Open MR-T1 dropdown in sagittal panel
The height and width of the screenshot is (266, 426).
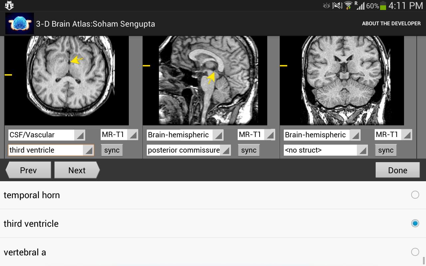256,135
